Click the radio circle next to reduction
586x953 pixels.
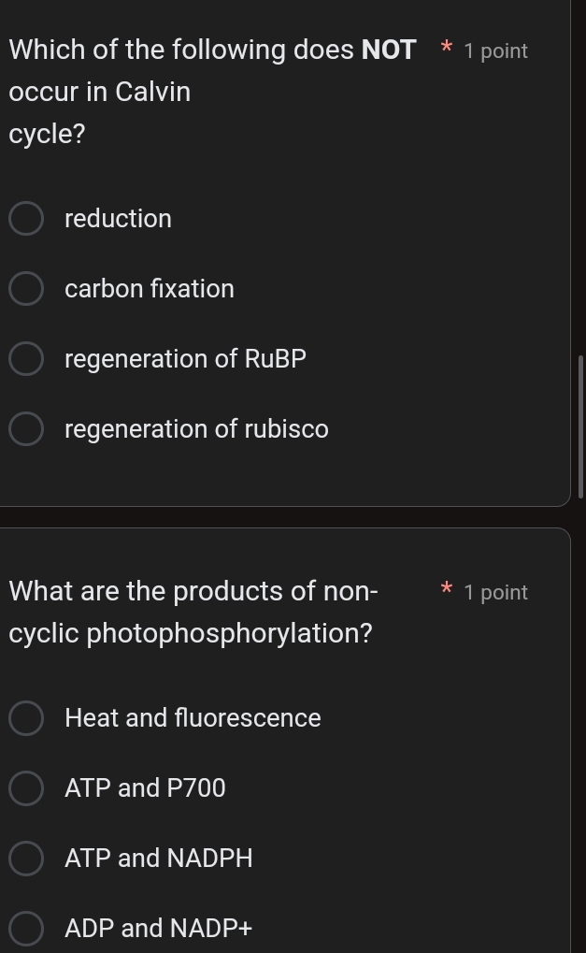point(25,218)
